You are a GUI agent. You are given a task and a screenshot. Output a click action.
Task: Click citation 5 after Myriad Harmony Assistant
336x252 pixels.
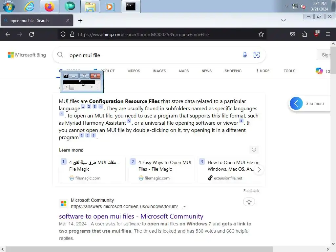pos(129,121)
